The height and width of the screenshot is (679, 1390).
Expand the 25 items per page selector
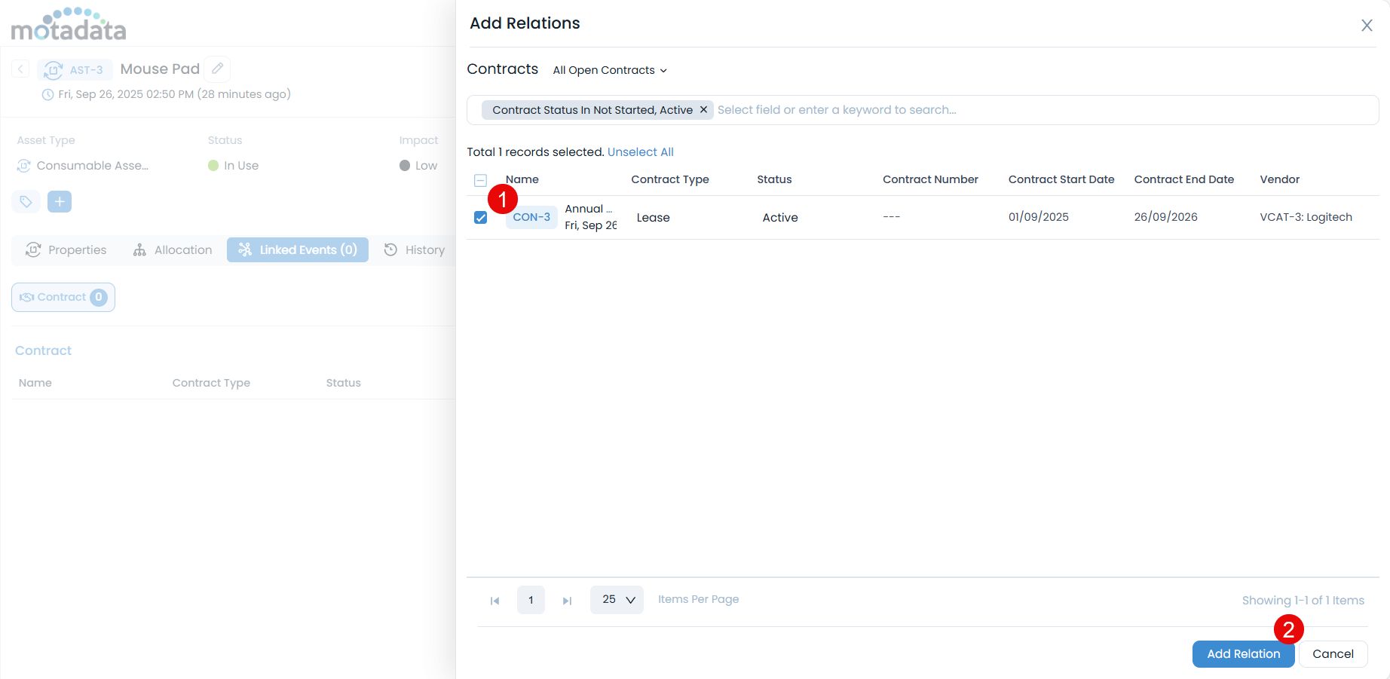[x=617, y=600]
